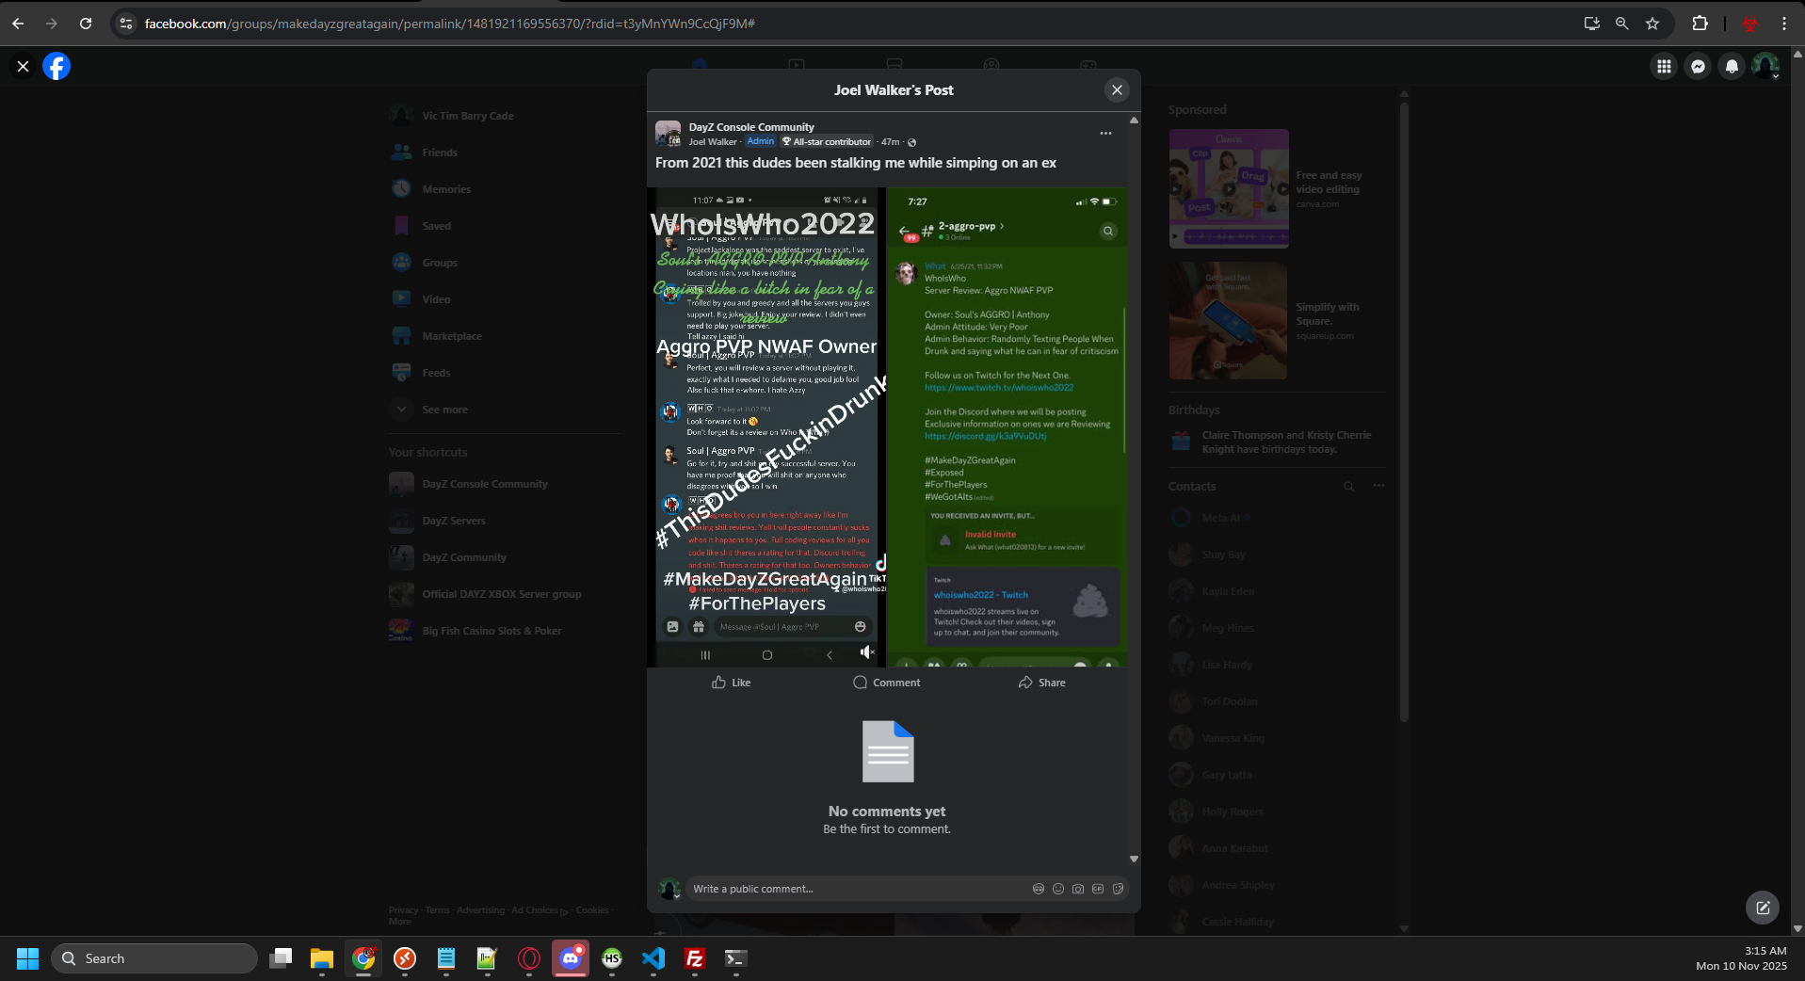The image size is (1805, 981).
Task: Open Chrome's three-dot menu
Action: click(1784, 24)
